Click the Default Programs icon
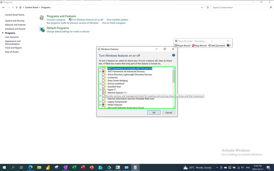 pyautogui.click(x=42, y=30)
